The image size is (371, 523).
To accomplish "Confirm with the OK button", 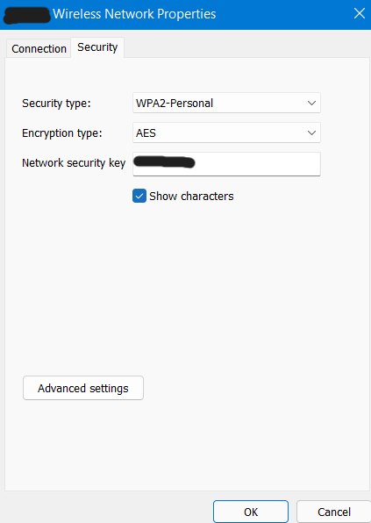I will (x=251, y=512).
